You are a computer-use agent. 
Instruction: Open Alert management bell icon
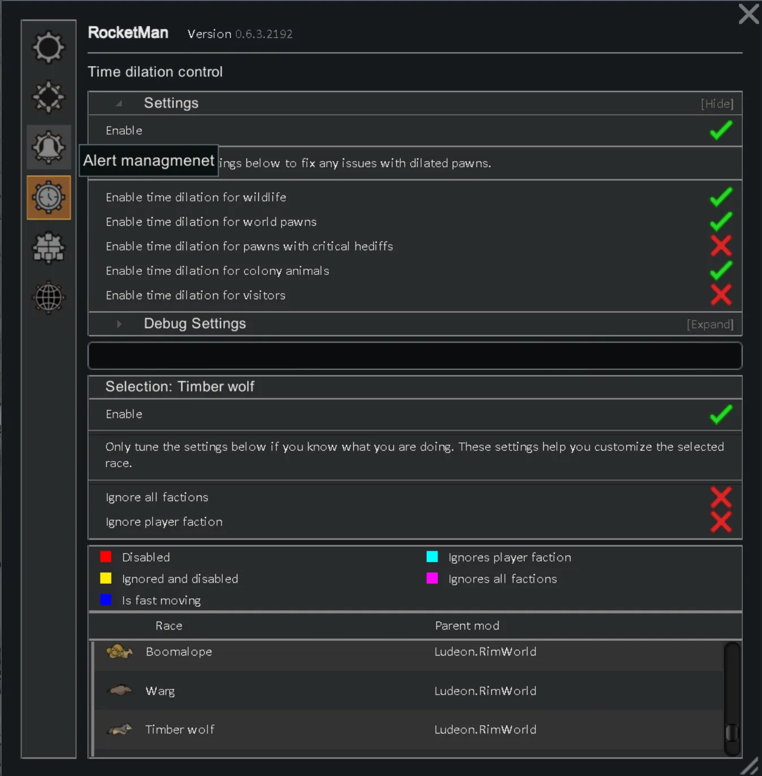[49, 147]
